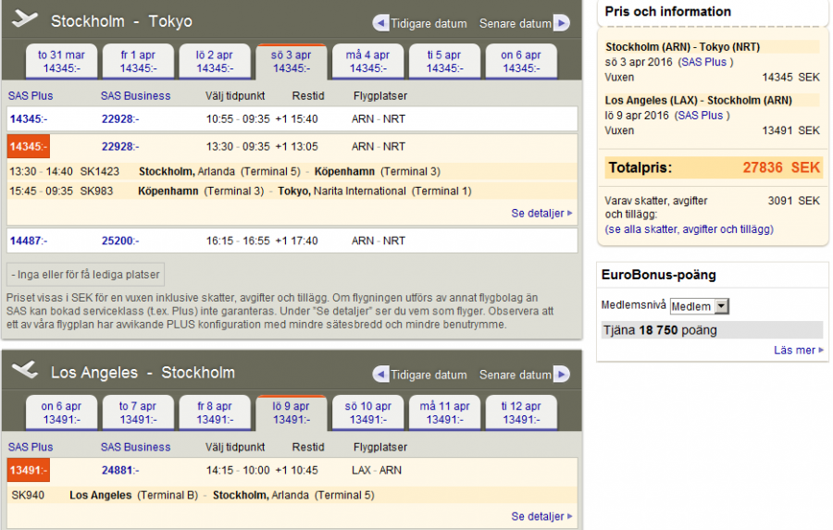Select the fr 1 apr date tab
Viewport: 833px width, 530px height.
(138, 61)
